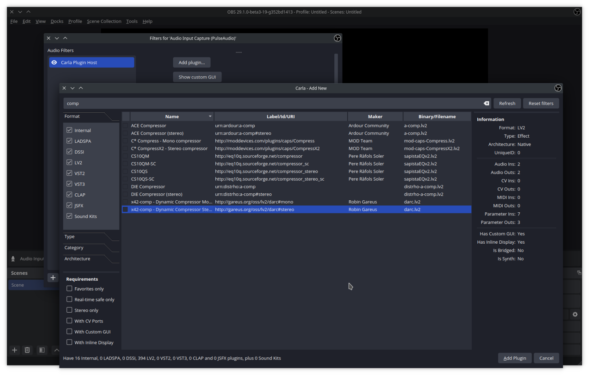Open scene filters icon in Scenes toolbar
Screen dimensions: 589x375
42,350
